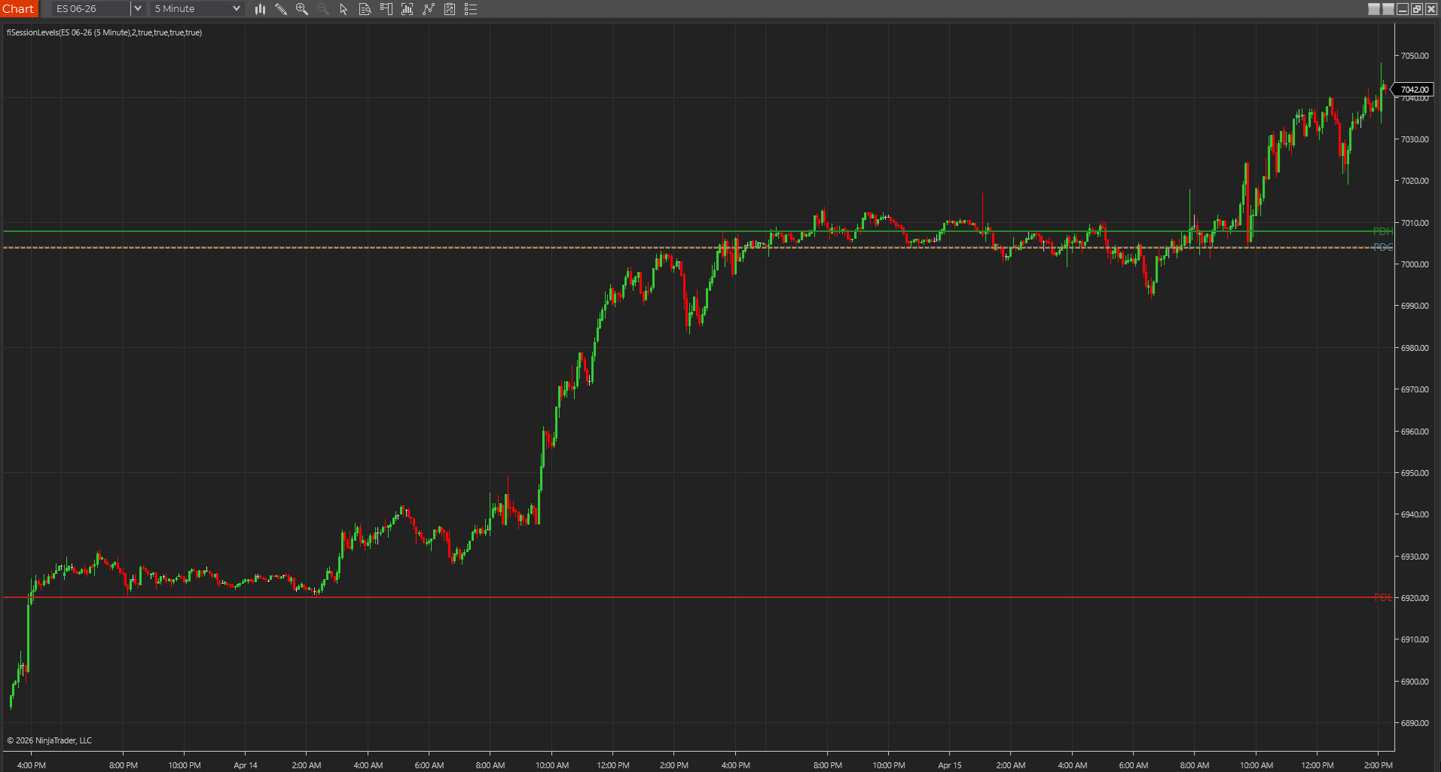Click the Zoom In magnifier icon

(301, 9)
